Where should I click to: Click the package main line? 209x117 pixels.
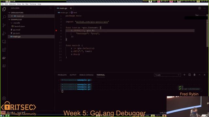tap(73, 16)
